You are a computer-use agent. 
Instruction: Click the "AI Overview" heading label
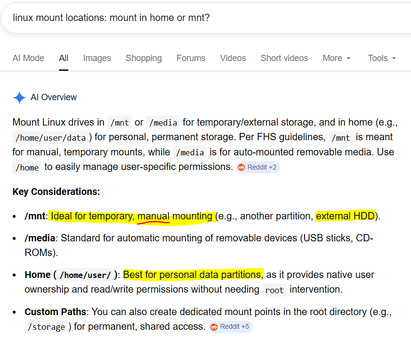[54, 97]
